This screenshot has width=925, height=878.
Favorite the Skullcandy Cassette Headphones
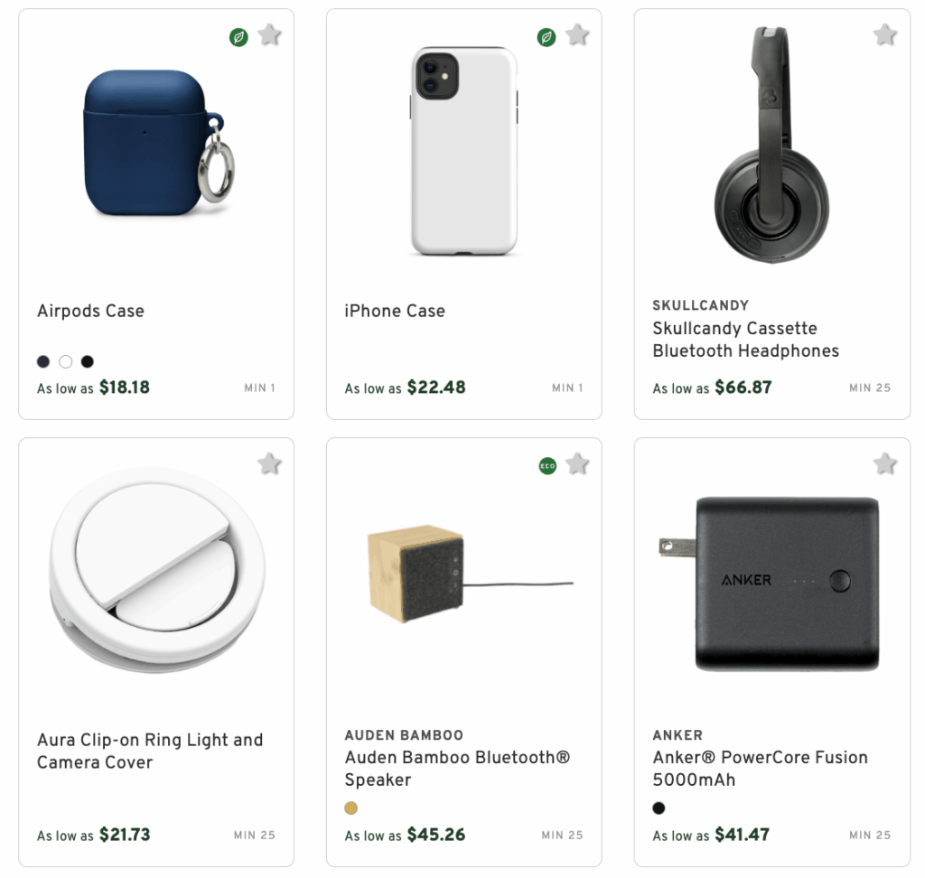[x=885, y=35]
